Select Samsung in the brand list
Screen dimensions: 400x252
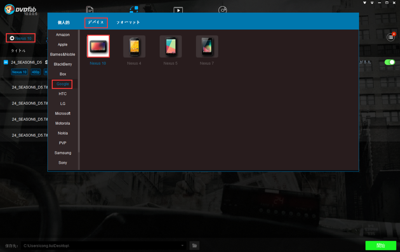coord(63,153)
